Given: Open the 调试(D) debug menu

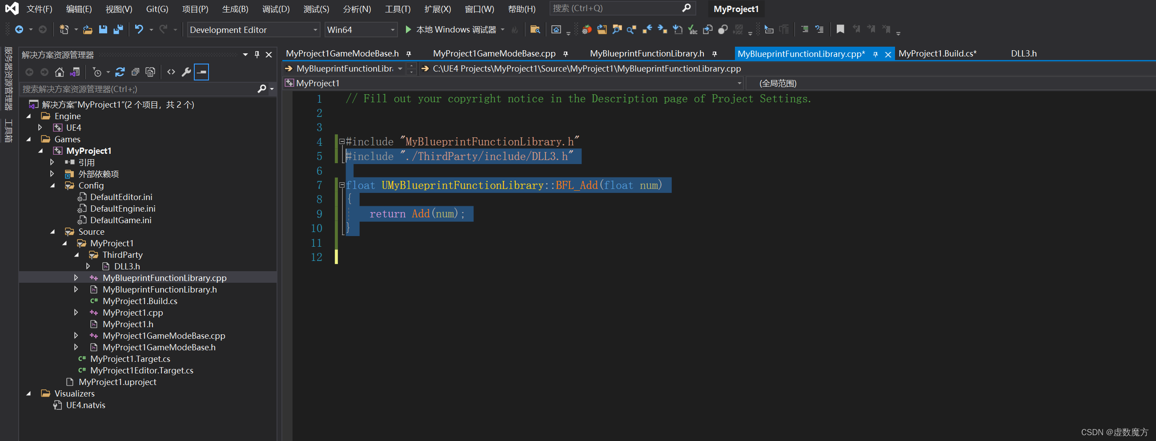Looking at the screenshot, I should click(276, 9).
